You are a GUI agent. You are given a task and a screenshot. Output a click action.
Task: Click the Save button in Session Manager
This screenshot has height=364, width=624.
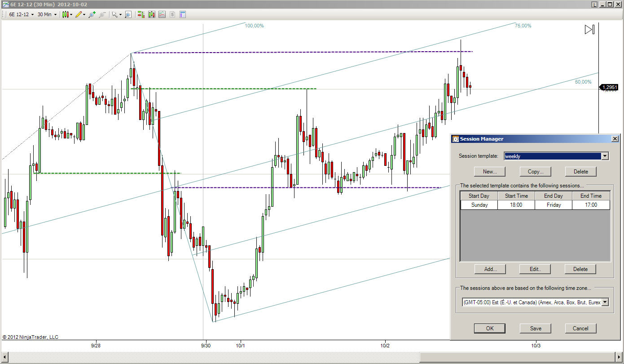pos(536,328)
